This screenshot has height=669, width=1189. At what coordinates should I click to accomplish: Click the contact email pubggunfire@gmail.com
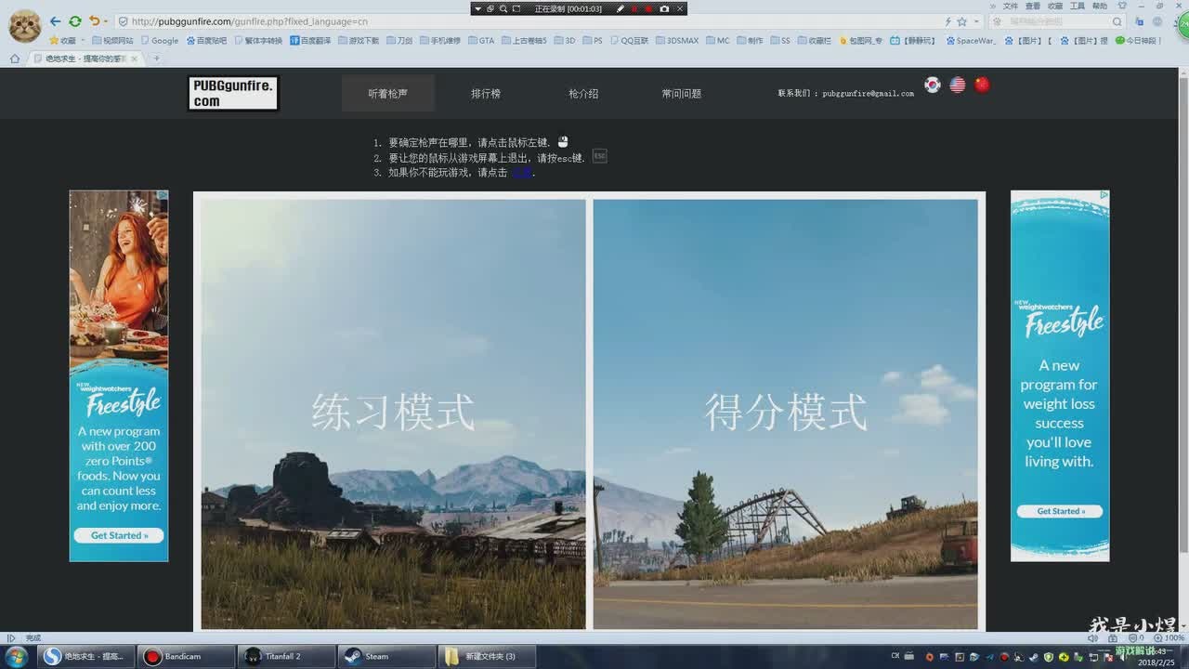(x=868, y=94)
